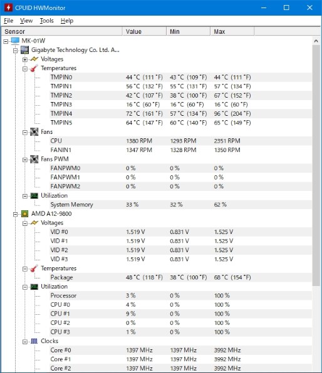Click the scrollbar up arrow
Image resolution: width=322 pixels, height=373 pixels.
point(316,41)
